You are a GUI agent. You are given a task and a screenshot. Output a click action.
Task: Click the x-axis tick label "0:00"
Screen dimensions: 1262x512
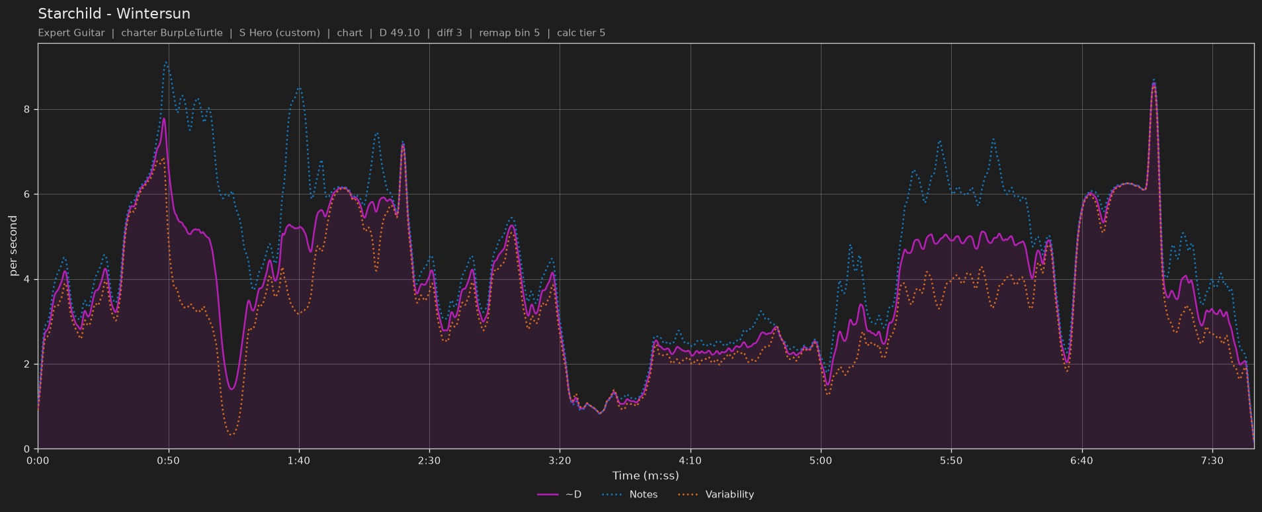click(x=38, y=461)
